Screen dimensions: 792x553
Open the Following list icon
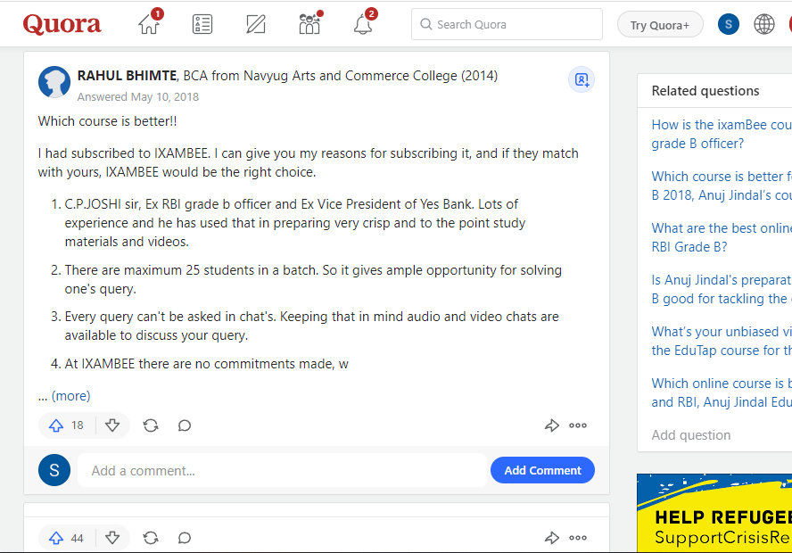coord(202,24)
